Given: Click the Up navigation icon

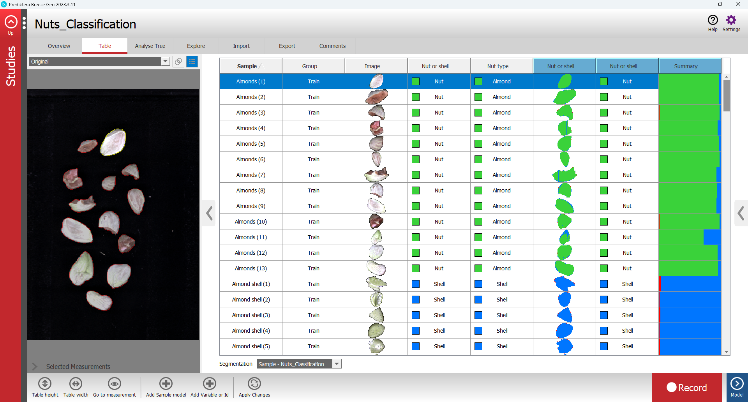Looking at the screenshot, I should point(11,23).
